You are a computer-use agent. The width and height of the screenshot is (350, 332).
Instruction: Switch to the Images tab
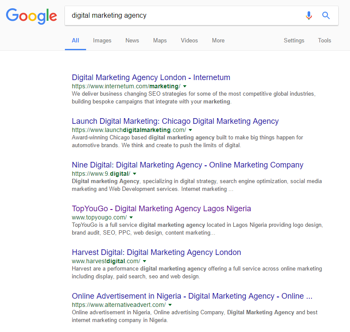click(x=102, y=40)
